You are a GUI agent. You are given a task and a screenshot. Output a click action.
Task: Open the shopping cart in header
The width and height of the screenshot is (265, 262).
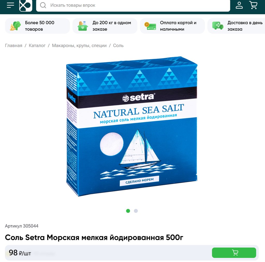pos(253,5)
